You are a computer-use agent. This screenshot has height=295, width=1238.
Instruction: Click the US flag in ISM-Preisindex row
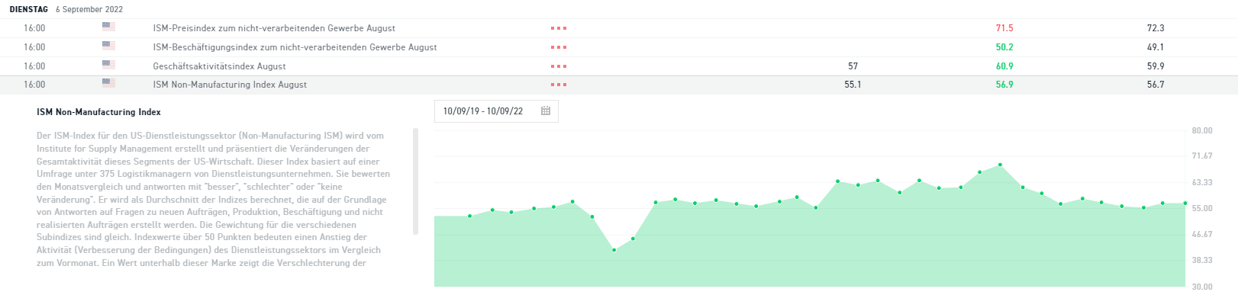pos(108,27)
